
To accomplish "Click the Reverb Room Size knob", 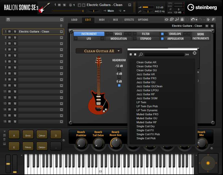I will [x=115, y=143].
